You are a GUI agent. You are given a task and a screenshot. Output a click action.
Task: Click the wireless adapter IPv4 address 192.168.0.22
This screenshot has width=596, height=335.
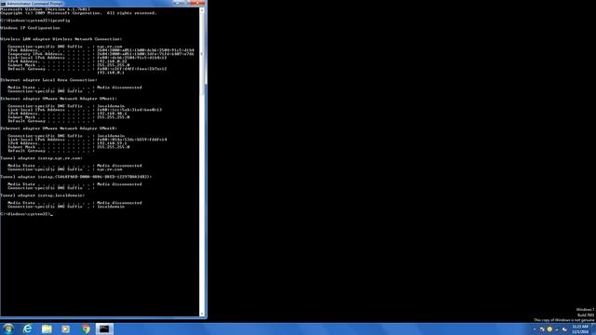[112, 61]
